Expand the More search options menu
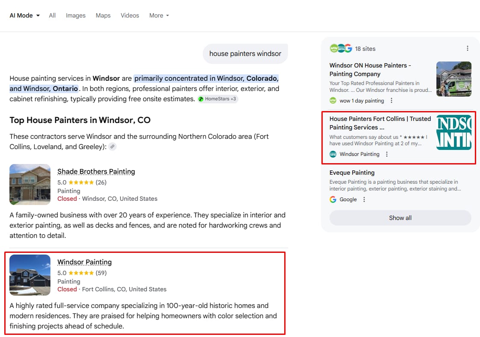 click(159, 16)
